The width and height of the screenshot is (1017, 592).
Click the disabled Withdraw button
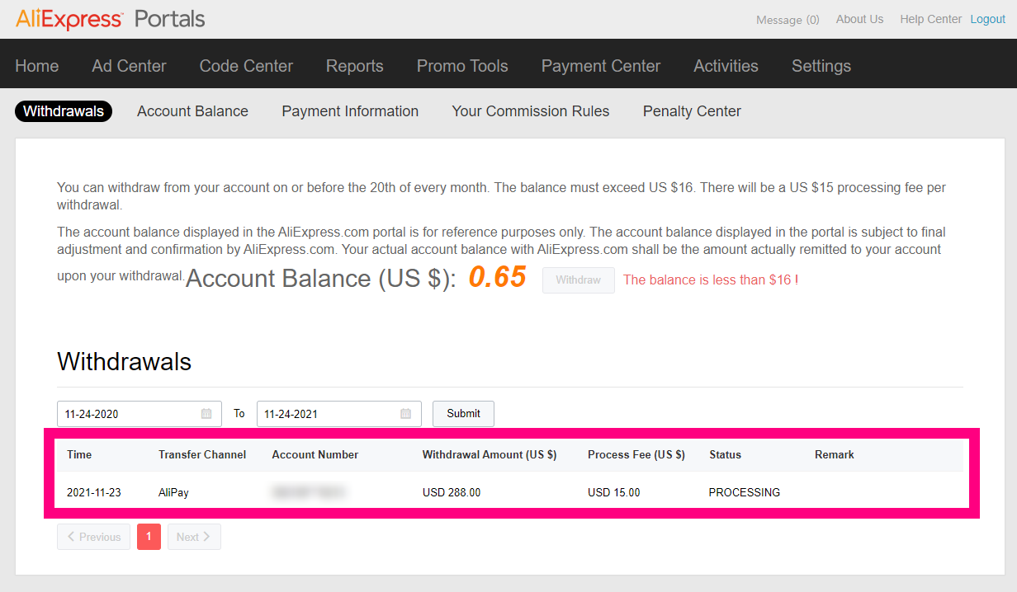(x=579, y=280)
